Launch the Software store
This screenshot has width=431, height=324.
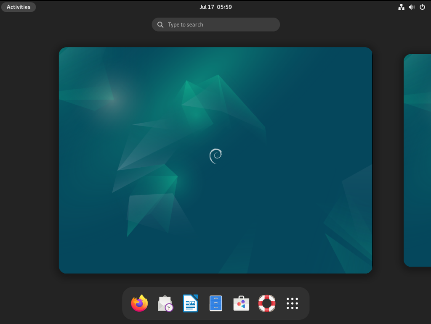(x=241, y=303)
